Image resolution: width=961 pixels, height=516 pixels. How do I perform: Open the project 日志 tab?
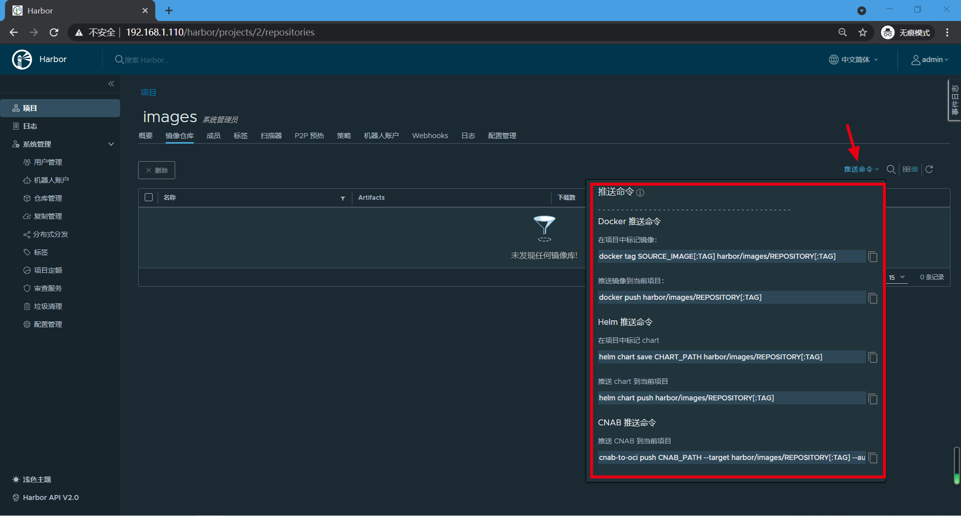point(468,136)
